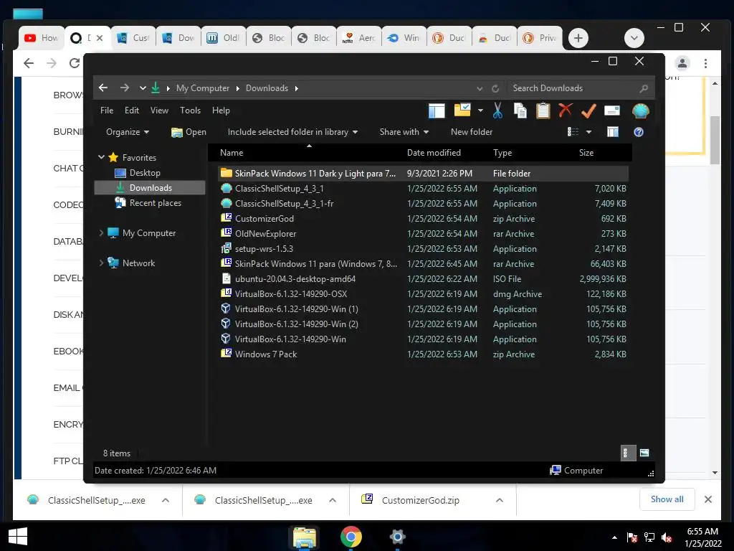Open Chrome tab search dropdown

[x=634, y=38]
